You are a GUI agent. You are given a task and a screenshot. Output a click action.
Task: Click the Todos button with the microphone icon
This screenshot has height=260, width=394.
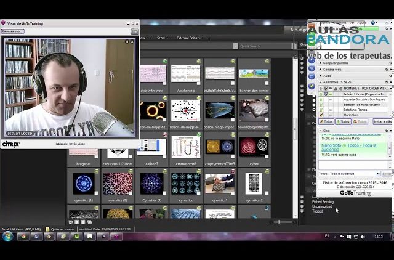343,122
